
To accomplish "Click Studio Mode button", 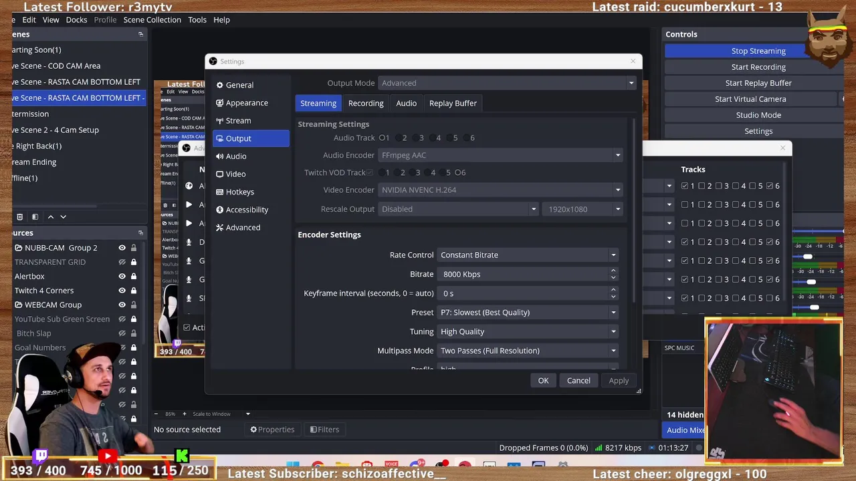I will pos(758,115).
